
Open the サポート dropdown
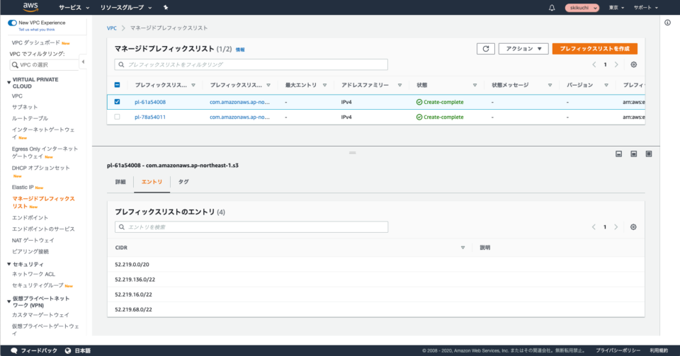(x=646, y=8)
